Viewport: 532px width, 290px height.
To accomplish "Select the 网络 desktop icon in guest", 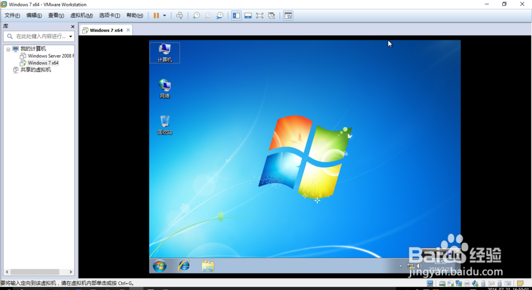I will point(164,89).
